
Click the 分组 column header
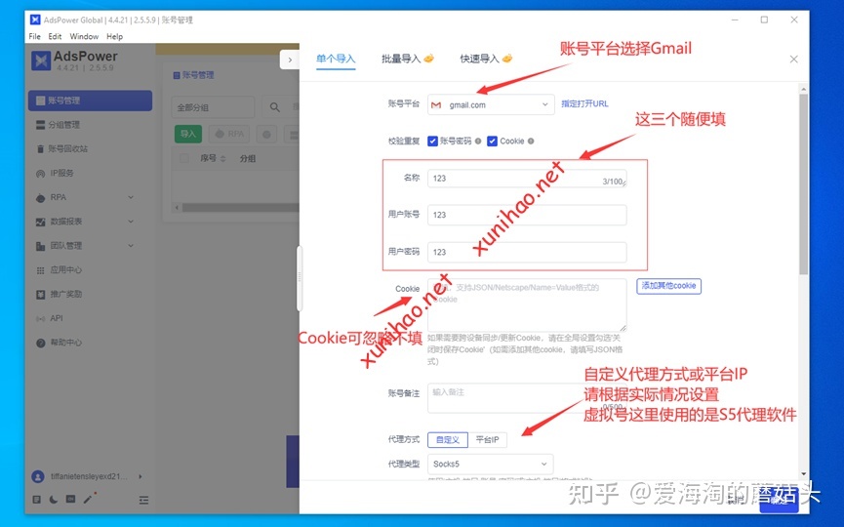(248, 159)
